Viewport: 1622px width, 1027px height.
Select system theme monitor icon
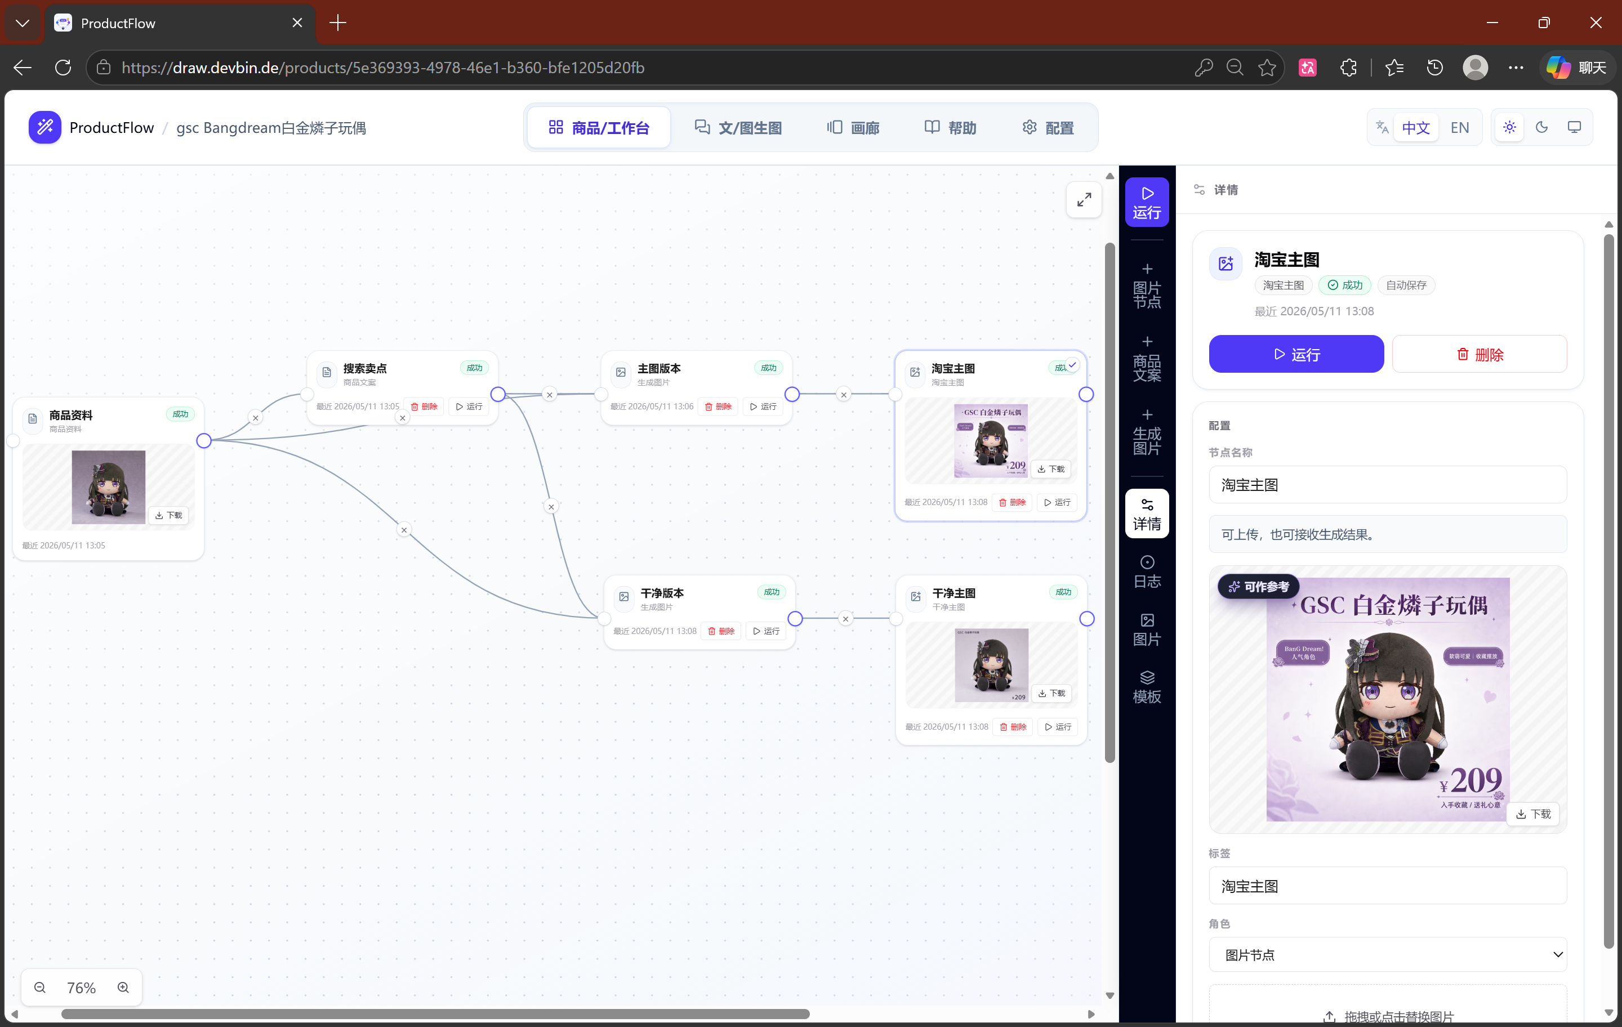coord(1574,127)
